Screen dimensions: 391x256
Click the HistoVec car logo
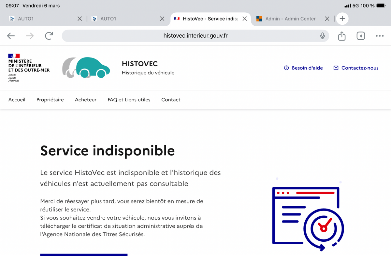[x=86, y=68]
